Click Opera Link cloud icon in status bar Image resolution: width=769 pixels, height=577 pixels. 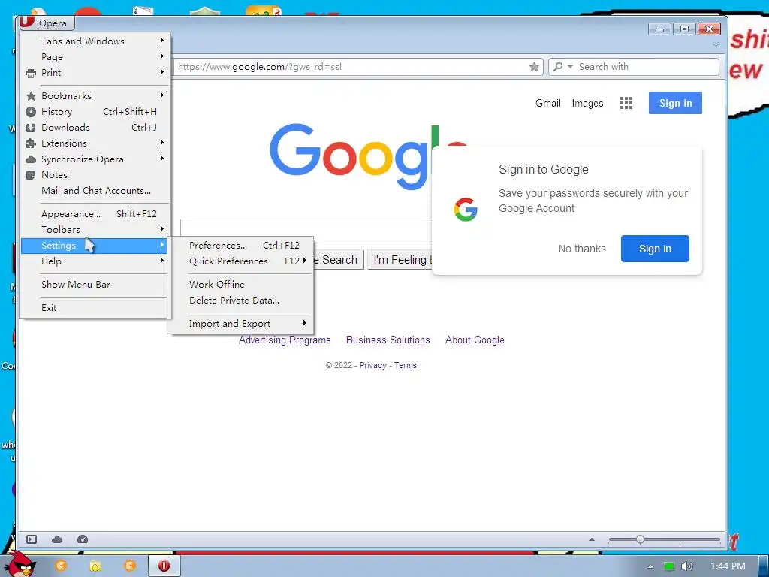coord(57,539)
